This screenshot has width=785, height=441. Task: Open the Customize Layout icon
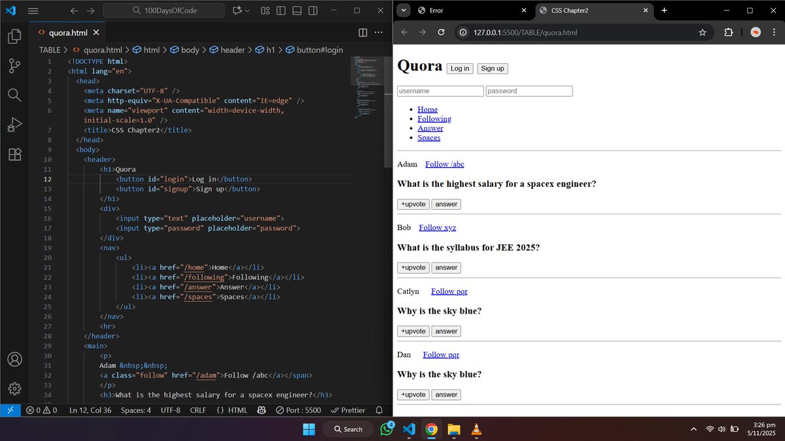[x=266, y=10]
